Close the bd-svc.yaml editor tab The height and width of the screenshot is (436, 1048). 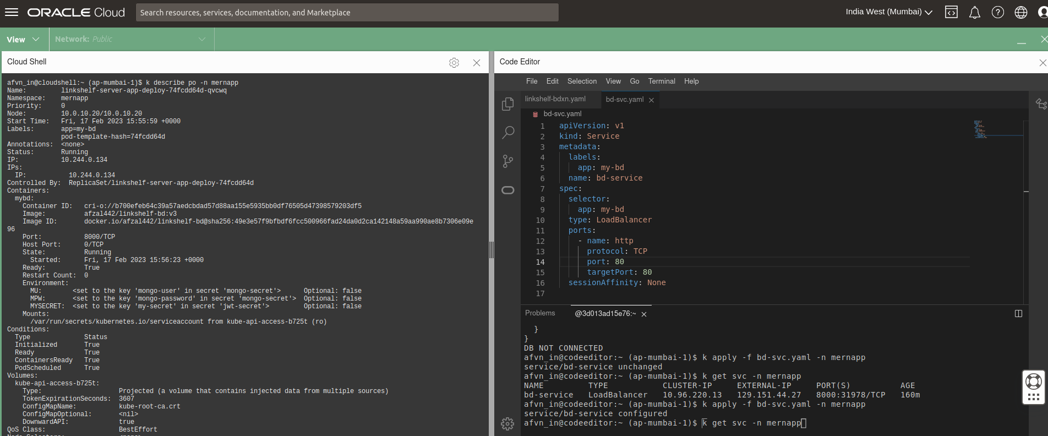pos(651,100)
